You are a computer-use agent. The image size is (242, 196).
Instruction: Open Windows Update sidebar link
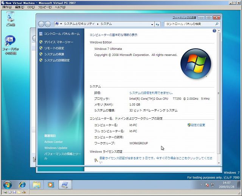pyautogui.click(x=56, y=148)
